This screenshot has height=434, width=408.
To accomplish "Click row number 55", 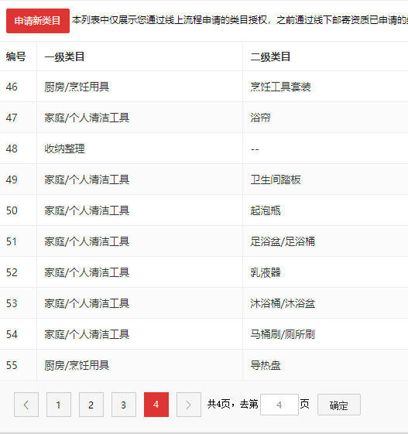I will click(12, 365).
